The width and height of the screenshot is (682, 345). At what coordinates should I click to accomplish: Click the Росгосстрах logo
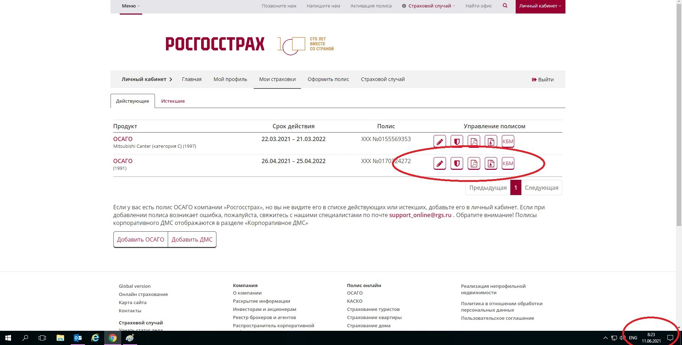[215, 44]
